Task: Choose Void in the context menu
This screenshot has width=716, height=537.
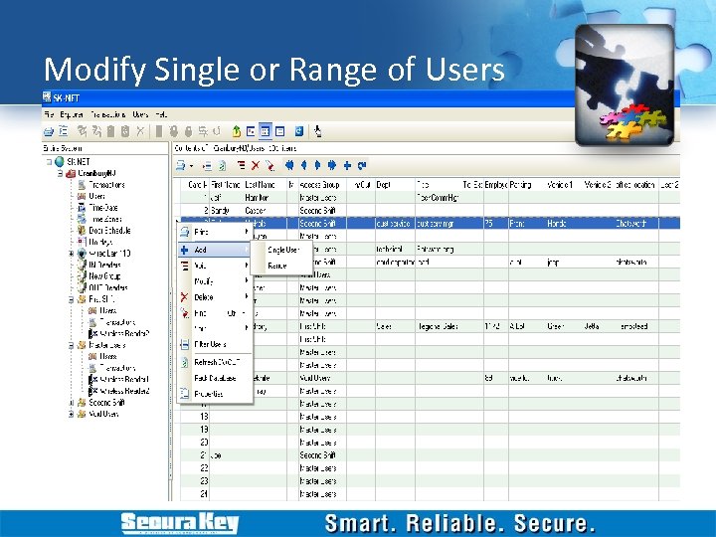Action: coord(215,266)
